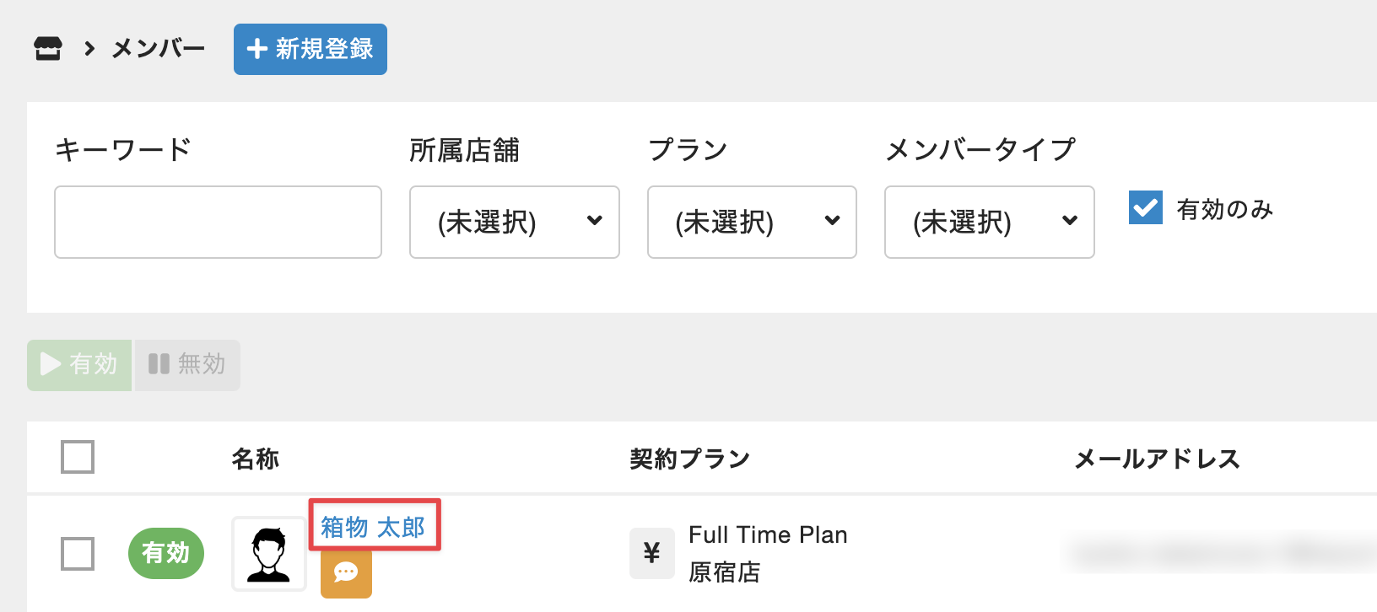Open the 所属店舗 dropdown
Screen dimensions: 1377x612
[514, 222]
